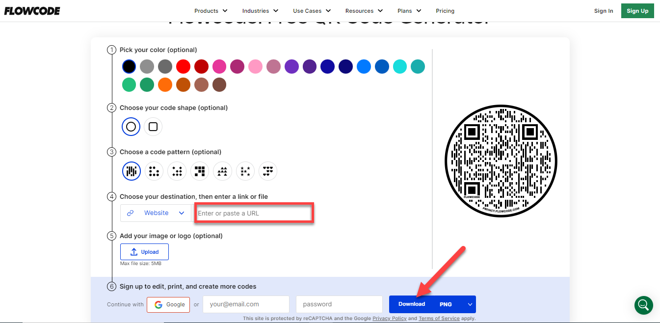Viewport: 660px width, 323px height.
Task: Click the Google logo sign-in button
Action: (x=168, y=304)
